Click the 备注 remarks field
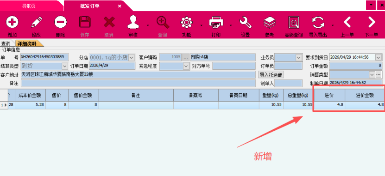385x176 pixels. pyautogui.click(x=138, y=83)
